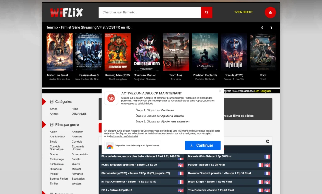This screenshot has width=322, height=194.
Task: Click the carousel previous arrow
Action: click(262, 28)
